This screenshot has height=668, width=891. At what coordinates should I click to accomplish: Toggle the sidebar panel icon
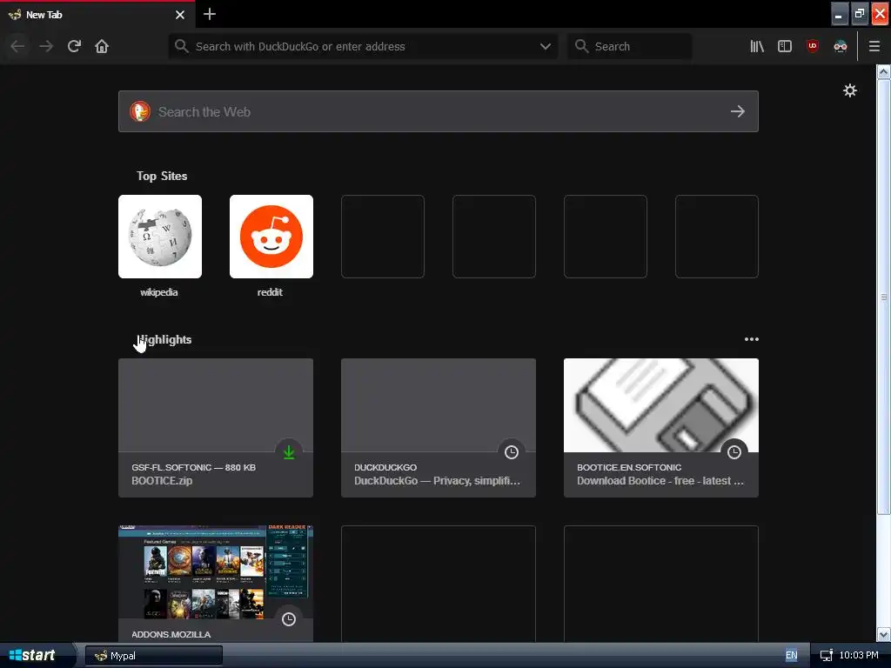click(x=785, y=47)
